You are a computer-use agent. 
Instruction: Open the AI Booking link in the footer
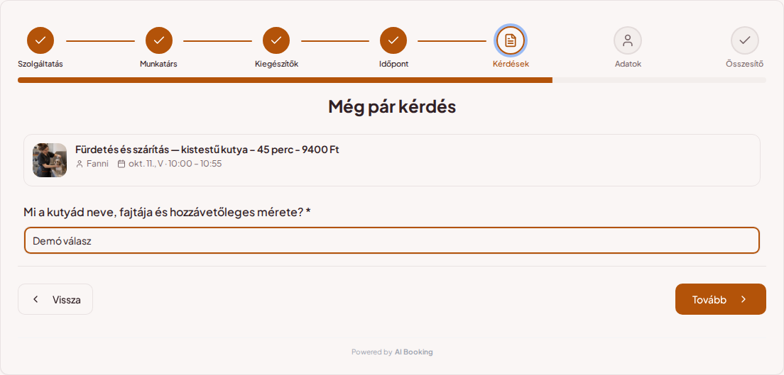[414, 352]
